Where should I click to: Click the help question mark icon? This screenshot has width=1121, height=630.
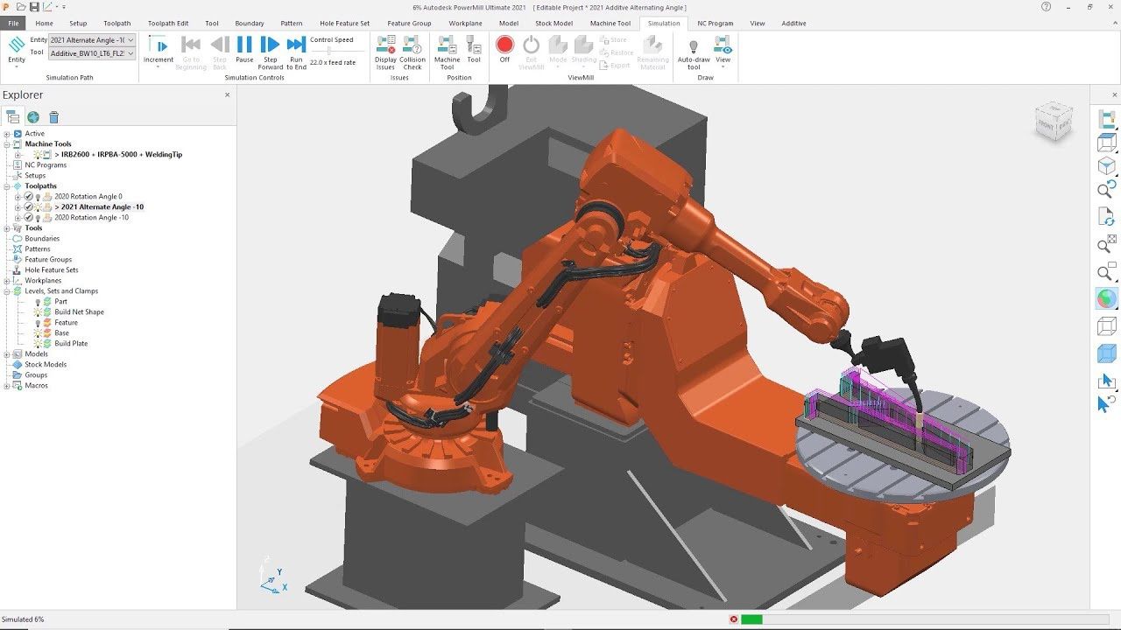pyautogui.click(x=1046, y=6)
